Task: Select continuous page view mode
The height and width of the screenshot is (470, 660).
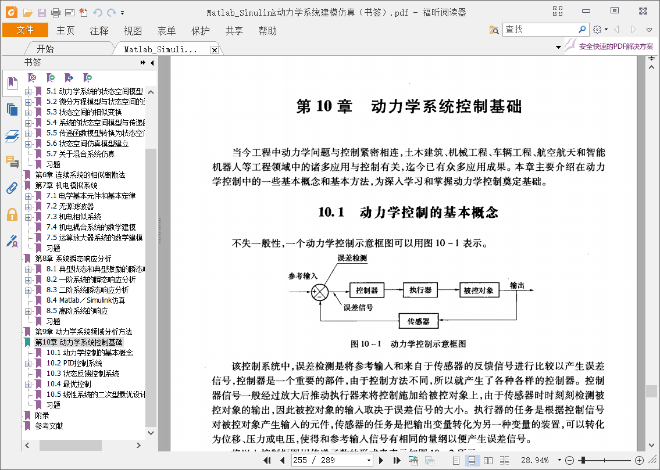Action: pos(472,460)
